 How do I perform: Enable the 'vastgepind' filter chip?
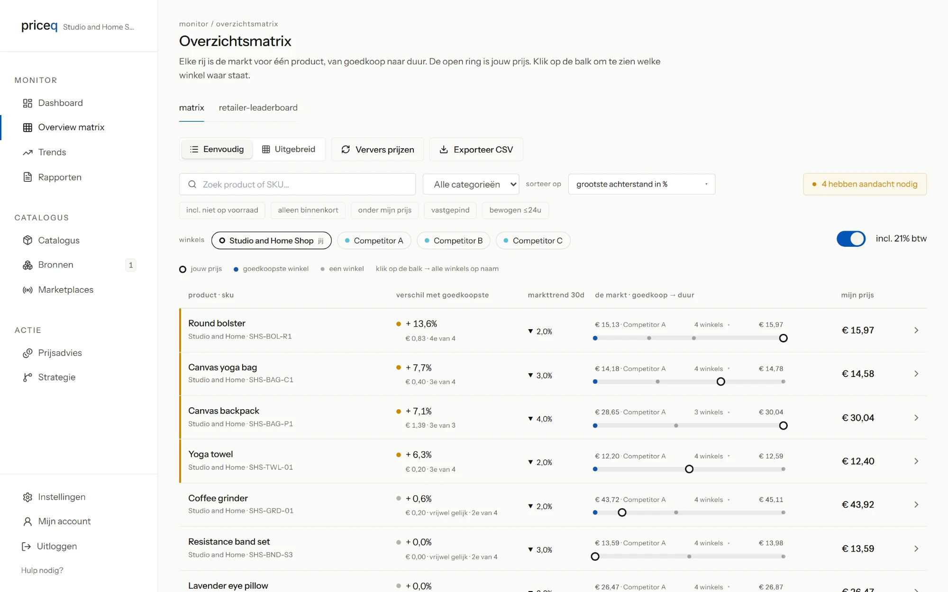point(450,210)
